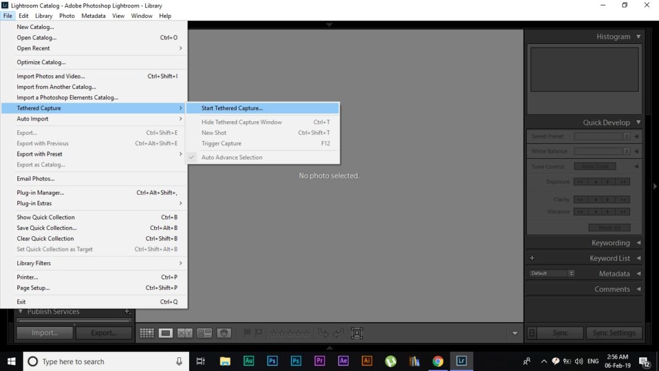Screen dimensions: 659x371
Task: Expand the Metadata panel
Action: 639,273
